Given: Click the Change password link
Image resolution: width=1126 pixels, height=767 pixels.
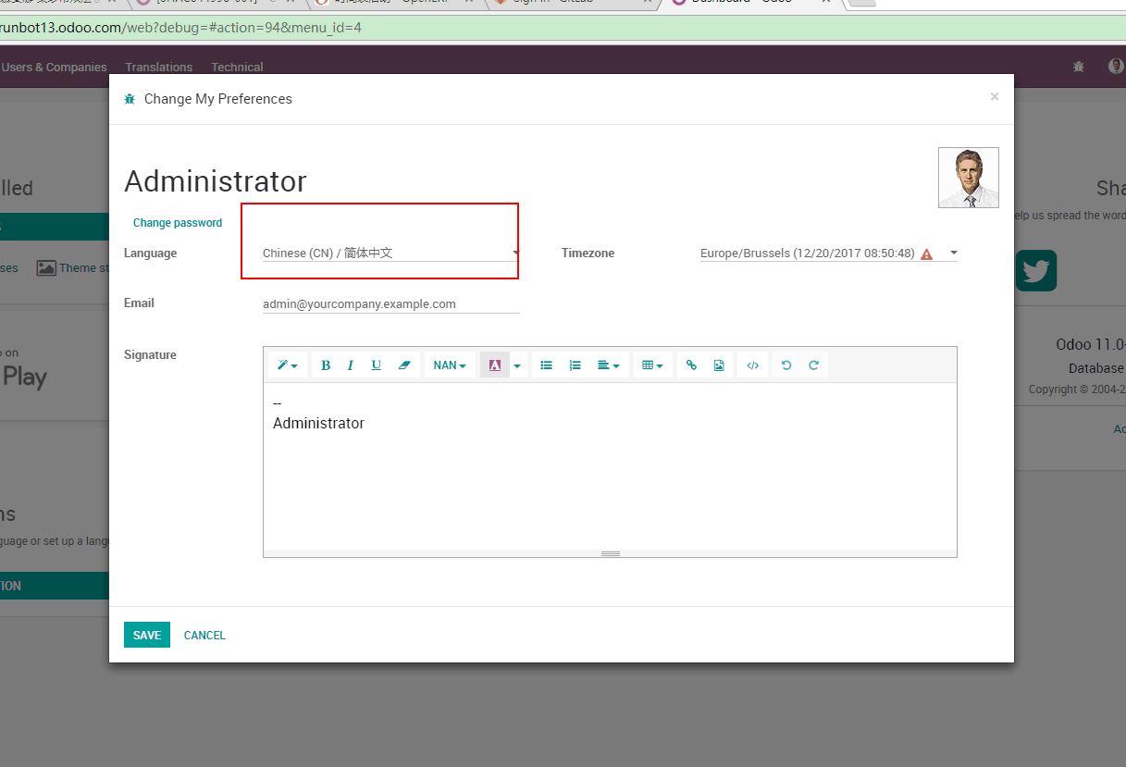Looking at the screenshot, I should point(178,223).
